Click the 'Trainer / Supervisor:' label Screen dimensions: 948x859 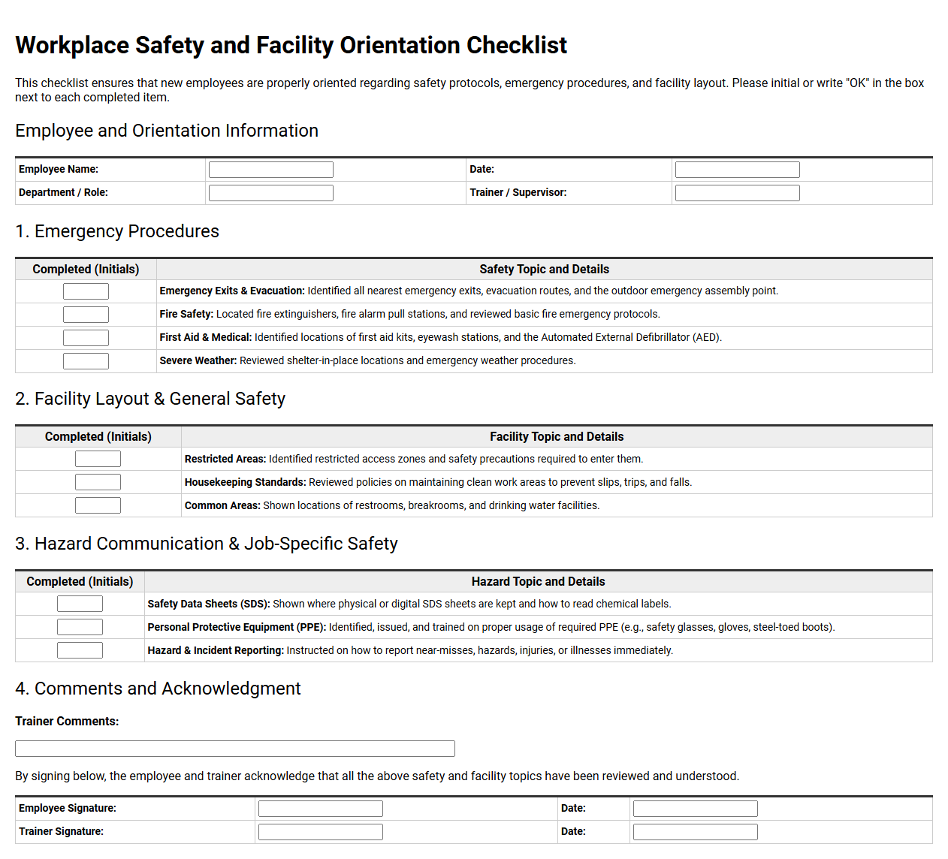pyautogui.click(x=518, y=193)
